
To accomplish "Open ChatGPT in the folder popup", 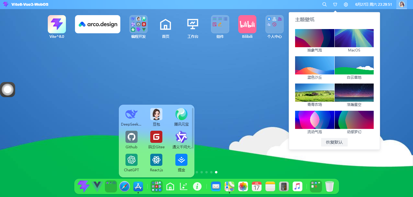I will (132, 160).
